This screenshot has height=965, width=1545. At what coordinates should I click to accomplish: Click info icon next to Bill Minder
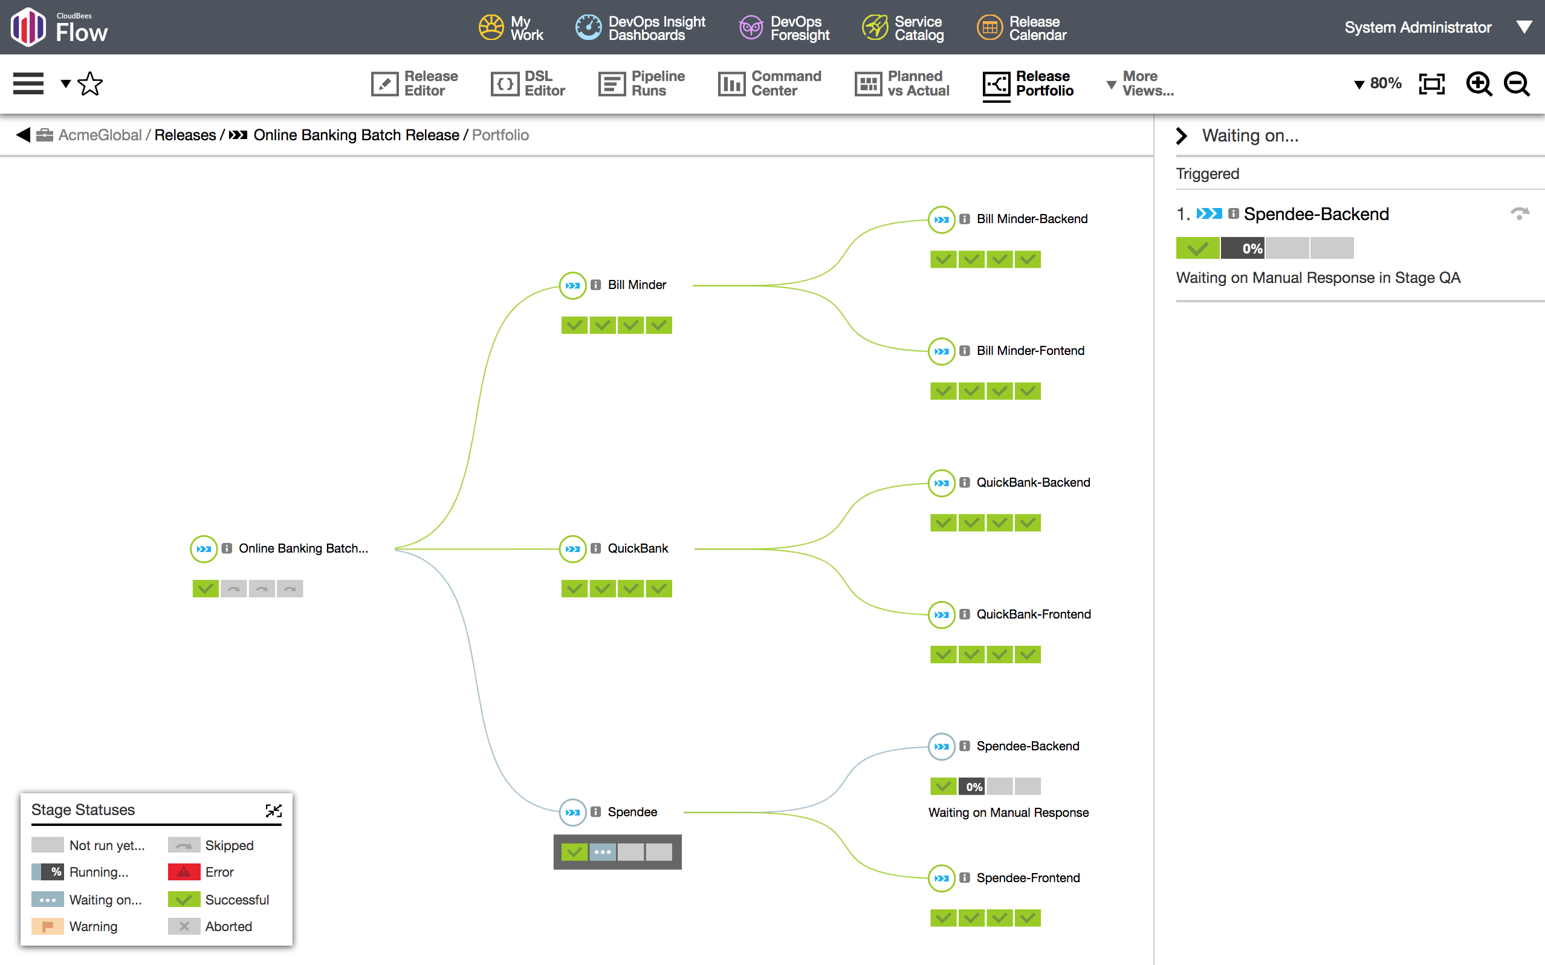click(596, 285)
